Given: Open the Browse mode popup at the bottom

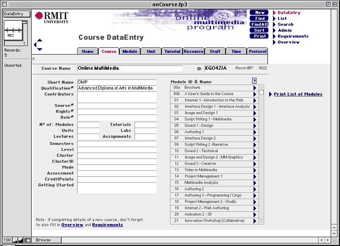Looking at the screenshot, I should (46, 240).
